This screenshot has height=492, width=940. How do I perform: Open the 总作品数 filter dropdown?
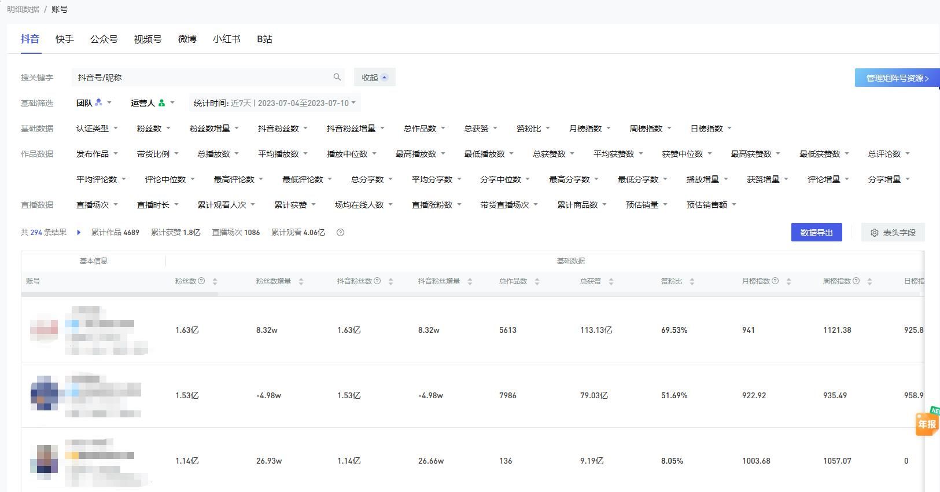pos(424,128)
